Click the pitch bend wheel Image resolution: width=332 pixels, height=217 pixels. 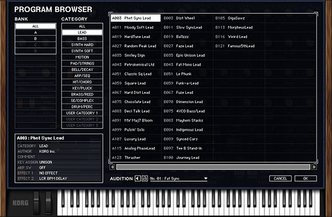[x=37, y=203]
